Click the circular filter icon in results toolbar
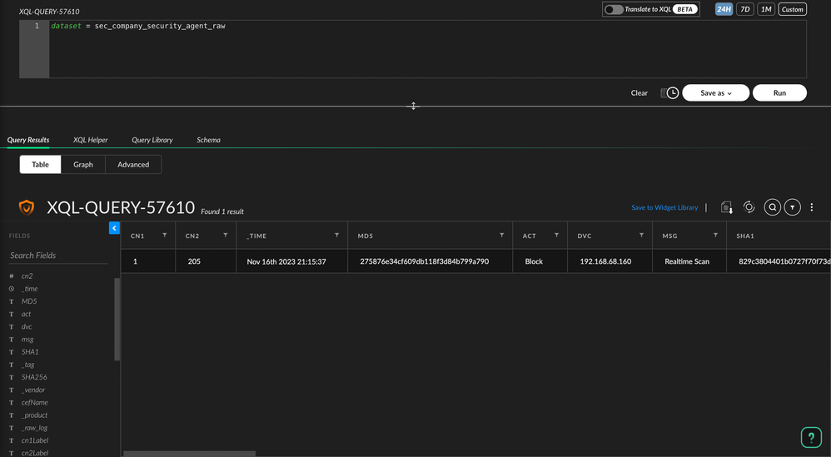The image size is (831, 457). [793, 207]
